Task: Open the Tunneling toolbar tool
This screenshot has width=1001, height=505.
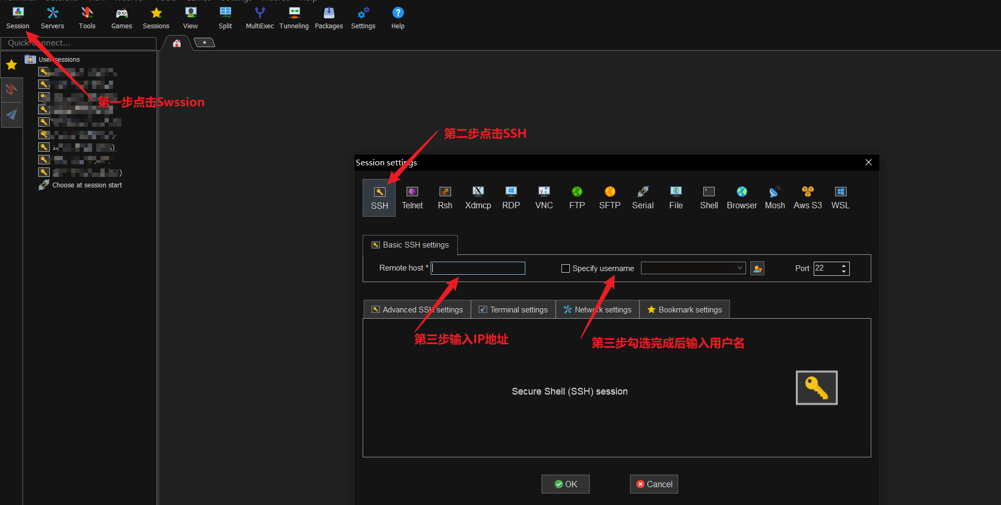Action: pyautogui.click(x=294, y=18)
